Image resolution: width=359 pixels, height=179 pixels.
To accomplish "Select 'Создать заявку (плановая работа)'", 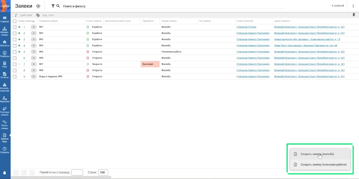I will coord(323,165).
